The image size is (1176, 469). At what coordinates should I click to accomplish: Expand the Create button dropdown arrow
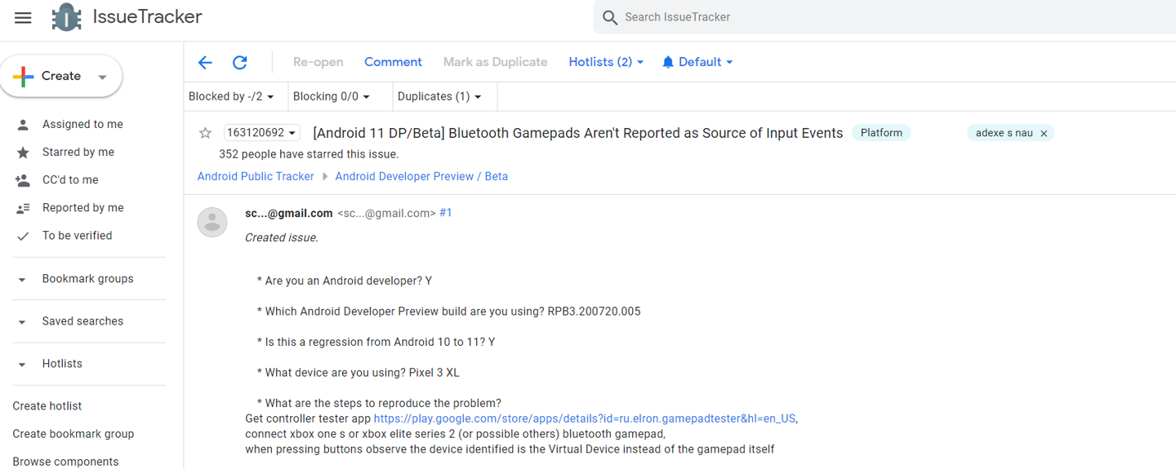102,77
